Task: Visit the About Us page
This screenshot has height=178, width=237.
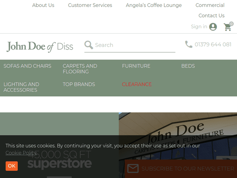Action: click(43, 5)
